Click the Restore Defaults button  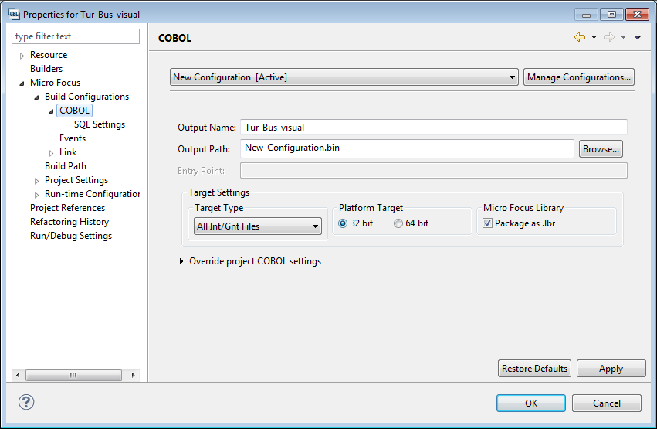tap(534, 369)
